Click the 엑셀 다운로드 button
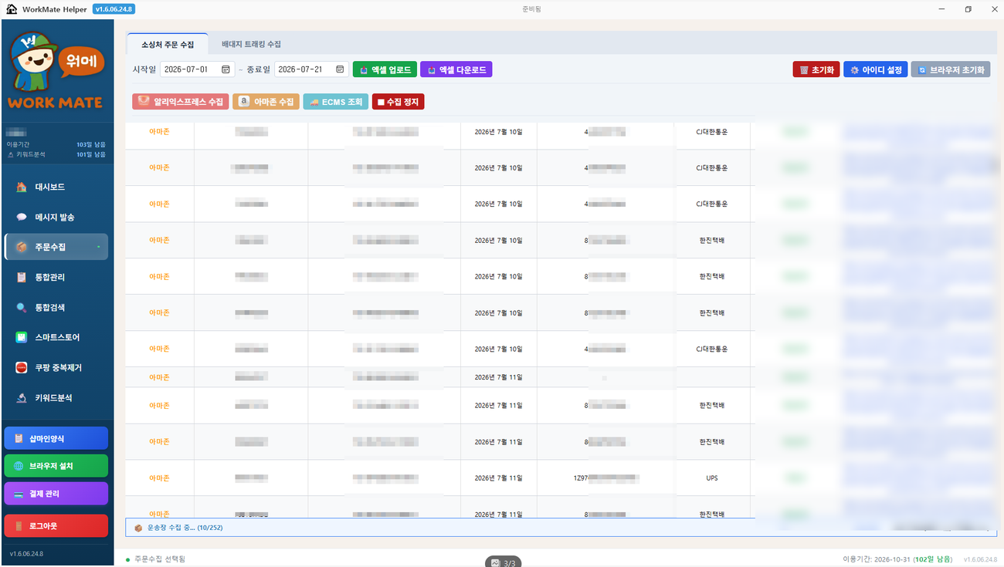The image size is (1004, 567). click(456, 69)
